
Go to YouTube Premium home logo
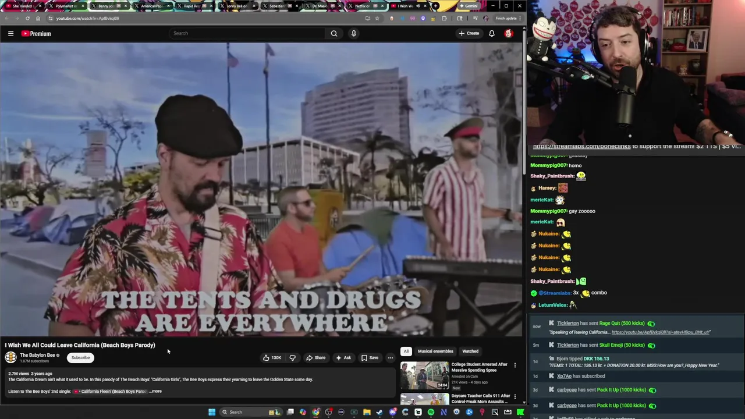tap(36, 34)
